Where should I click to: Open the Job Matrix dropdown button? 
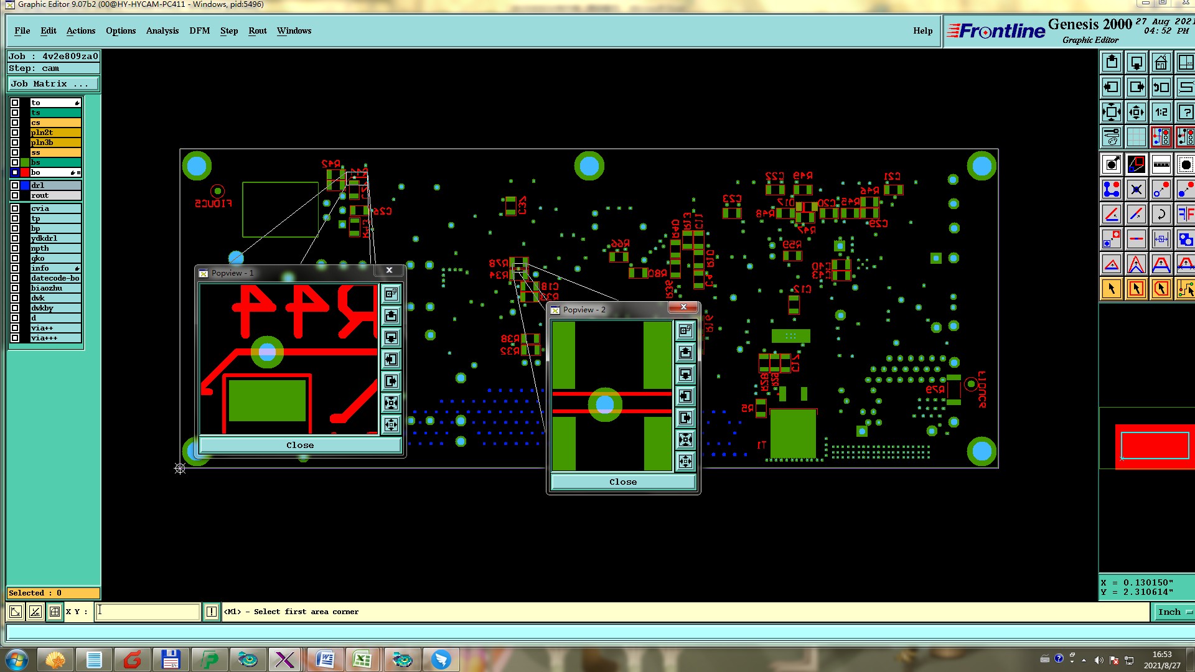tap(53, 84)
